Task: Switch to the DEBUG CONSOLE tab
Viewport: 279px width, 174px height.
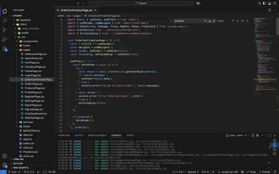Action: 97,135
